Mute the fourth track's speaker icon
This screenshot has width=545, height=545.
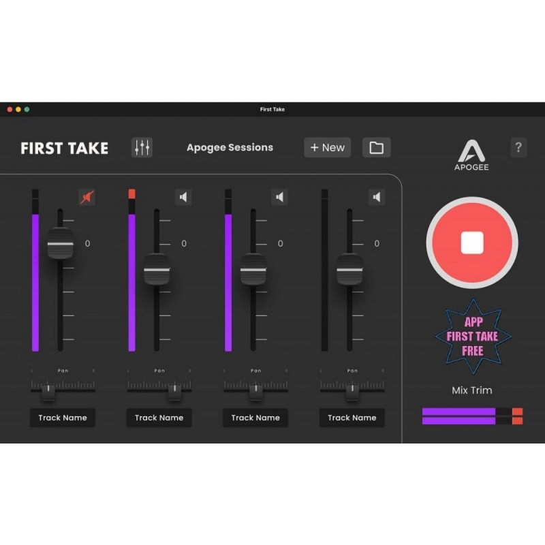(377, 197)
